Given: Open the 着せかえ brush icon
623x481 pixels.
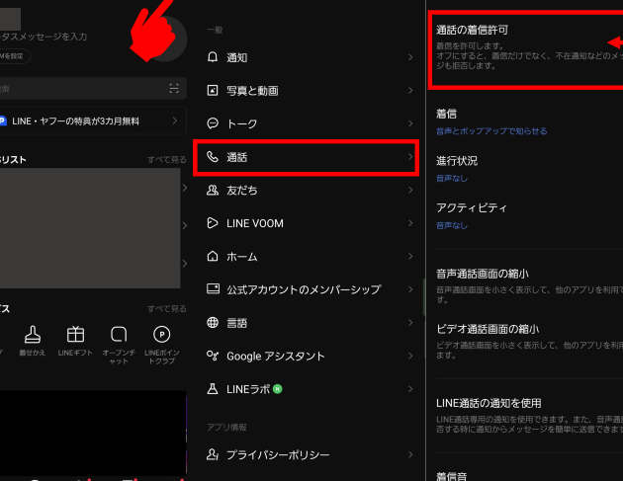Looking at the screenshot, I should [x=33, y=334].
